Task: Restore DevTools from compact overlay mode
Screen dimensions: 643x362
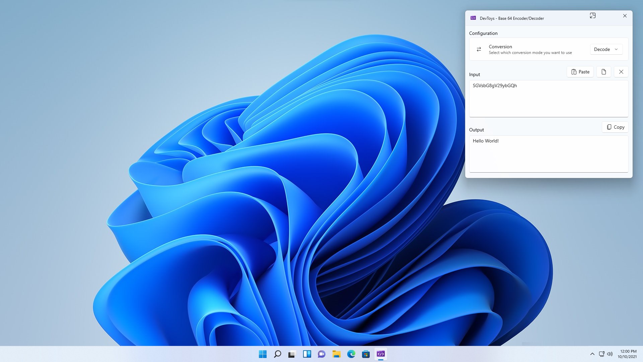Action: tap(592, 15)
